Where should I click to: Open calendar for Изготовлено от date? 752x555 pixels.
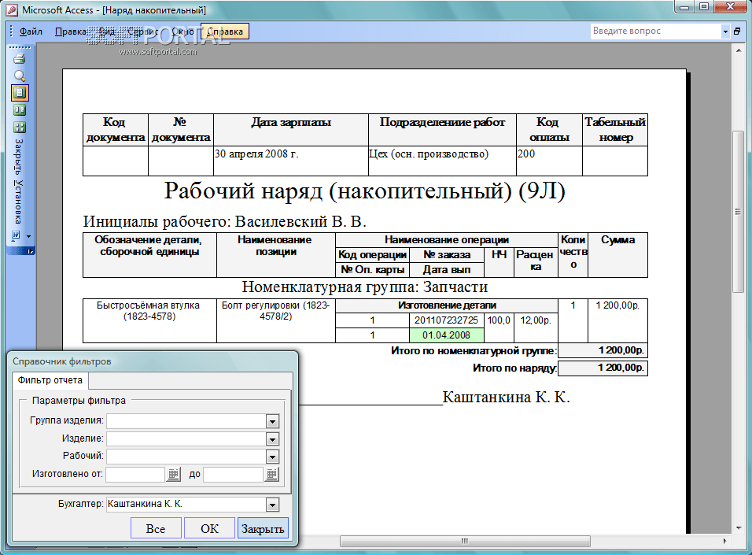tap(174, 475)
